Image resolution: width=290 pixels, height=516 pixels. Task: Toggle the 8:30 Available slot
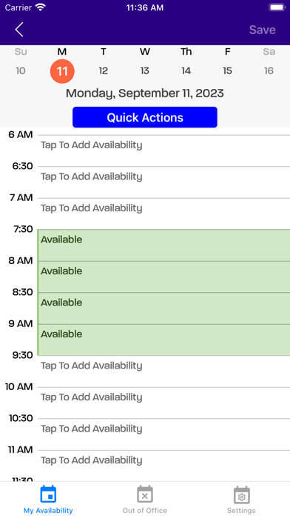[x=164, y=308]
